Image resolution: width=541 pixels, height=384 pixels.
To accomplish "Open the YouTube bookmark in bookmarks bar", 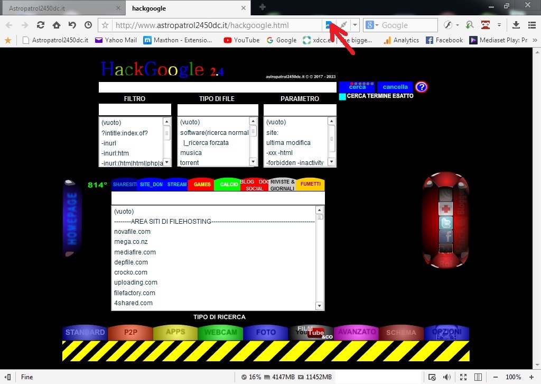I will pos(241,40).
